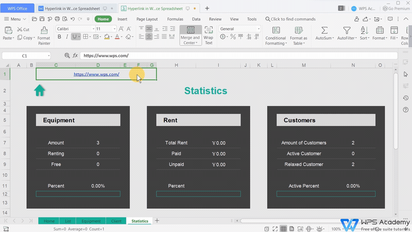Click the Cut scissors icon

(x=20, y=29)
